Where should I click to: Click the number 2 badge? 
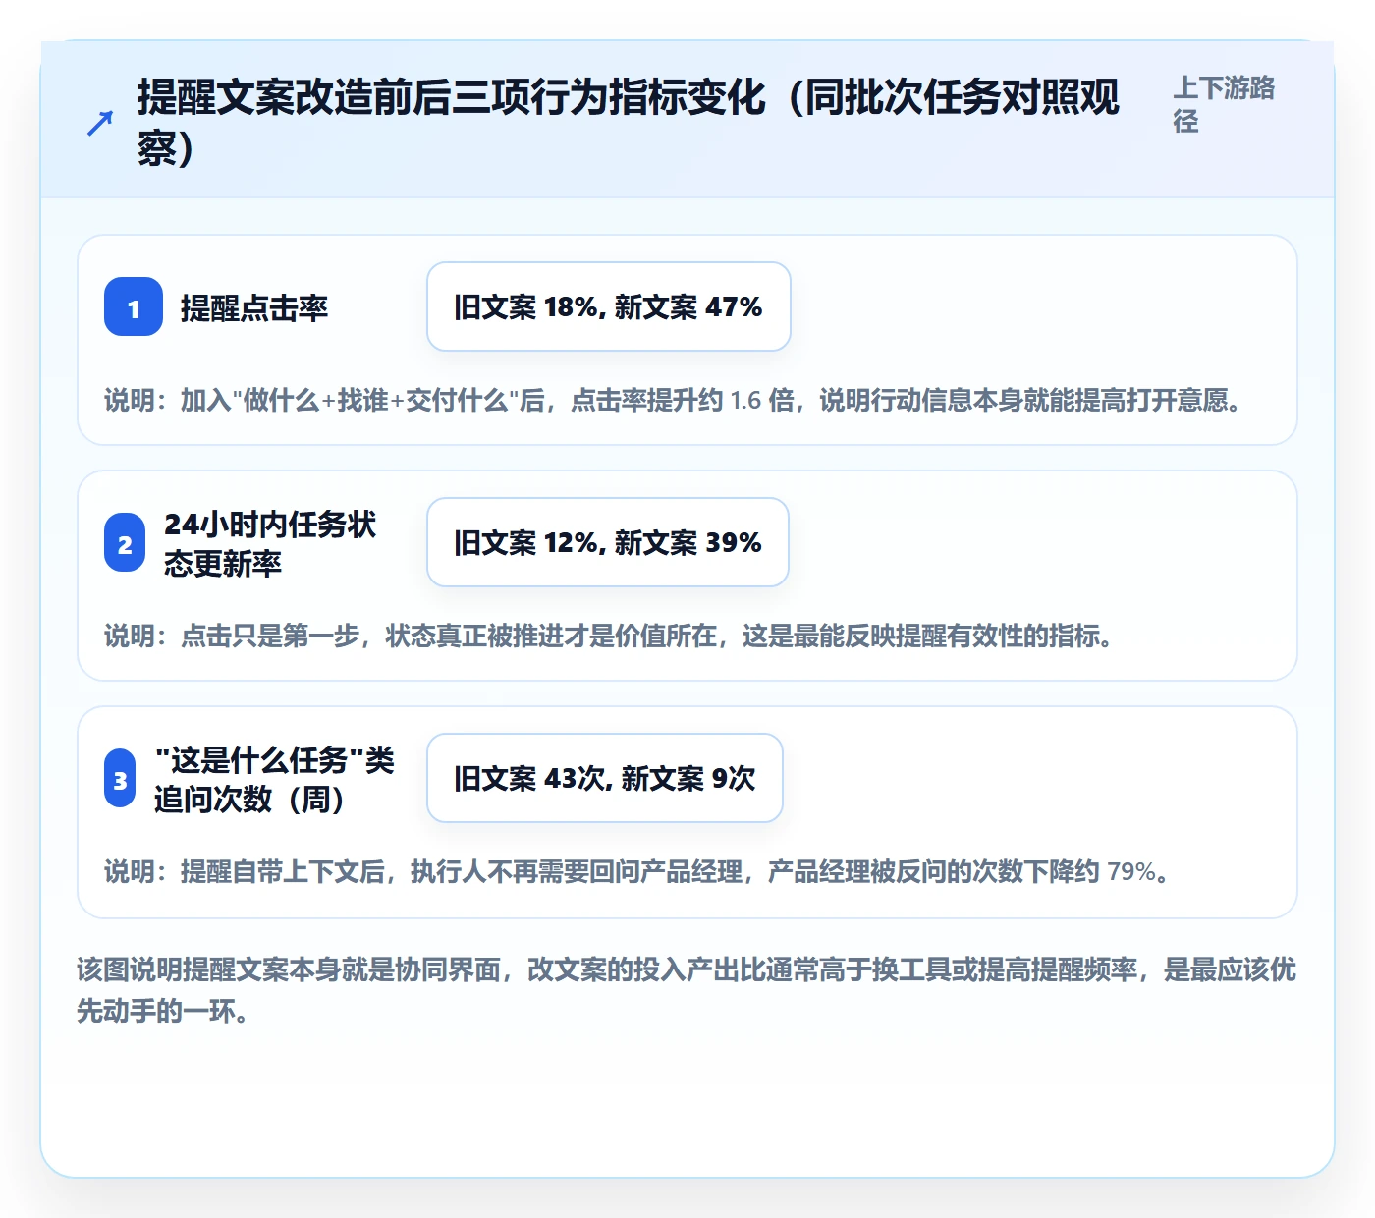[125, 542]
